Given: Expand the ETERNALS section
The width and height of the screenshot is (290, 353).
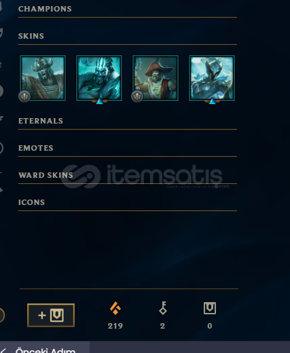Looking at the screenshot, I should click(128, 121).
